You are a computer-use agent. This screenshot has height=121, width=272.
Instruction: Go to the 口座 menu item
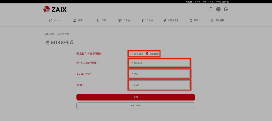[x=101, y=20]
